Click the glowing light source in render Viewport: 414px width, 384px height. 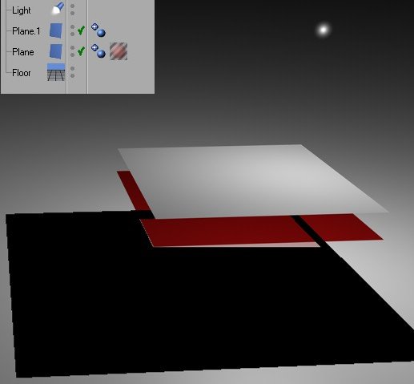click(324, 30)
